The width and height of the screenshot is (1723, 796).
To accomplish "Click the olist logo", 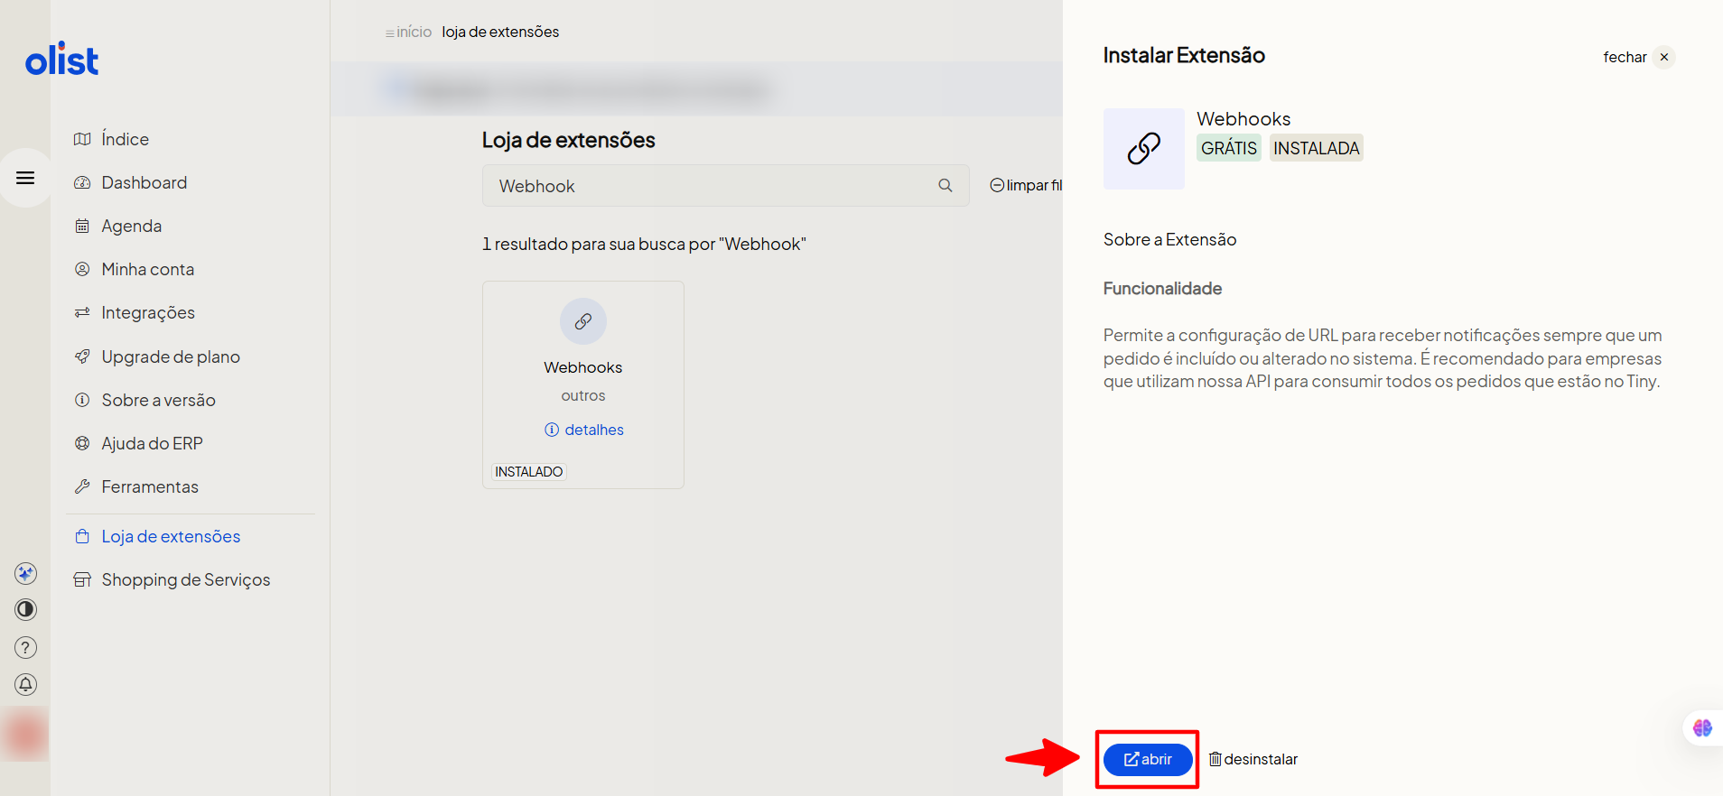I will [61, 60].
